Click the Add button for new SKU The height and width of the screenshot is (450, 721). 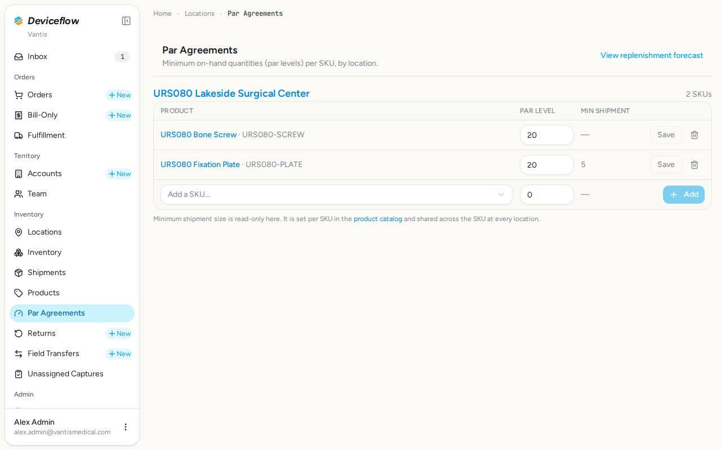coord(684,195)
